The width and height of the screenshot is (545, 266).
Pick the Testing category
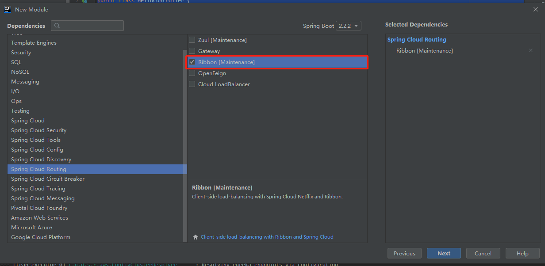point(95,111)
